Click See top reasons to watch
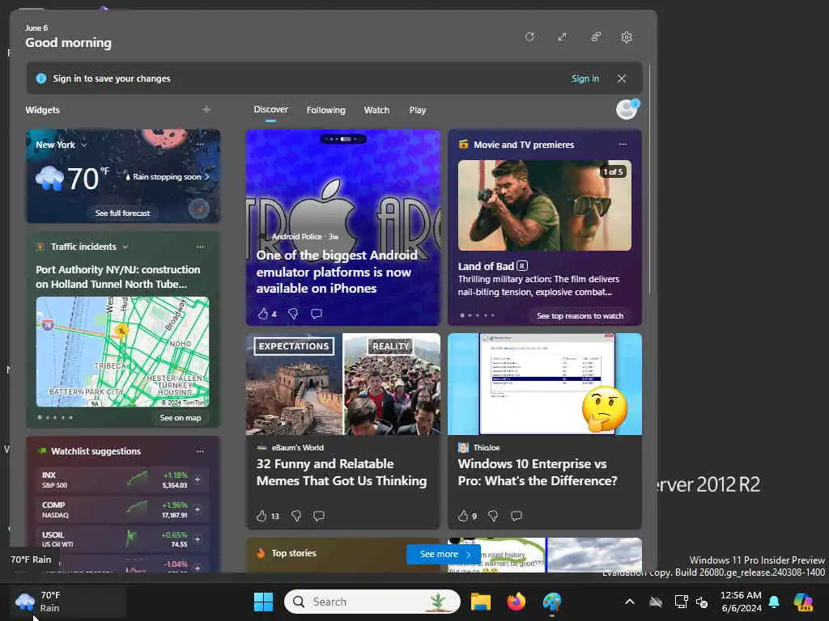829x621 pixels. (x=580, y=316)
